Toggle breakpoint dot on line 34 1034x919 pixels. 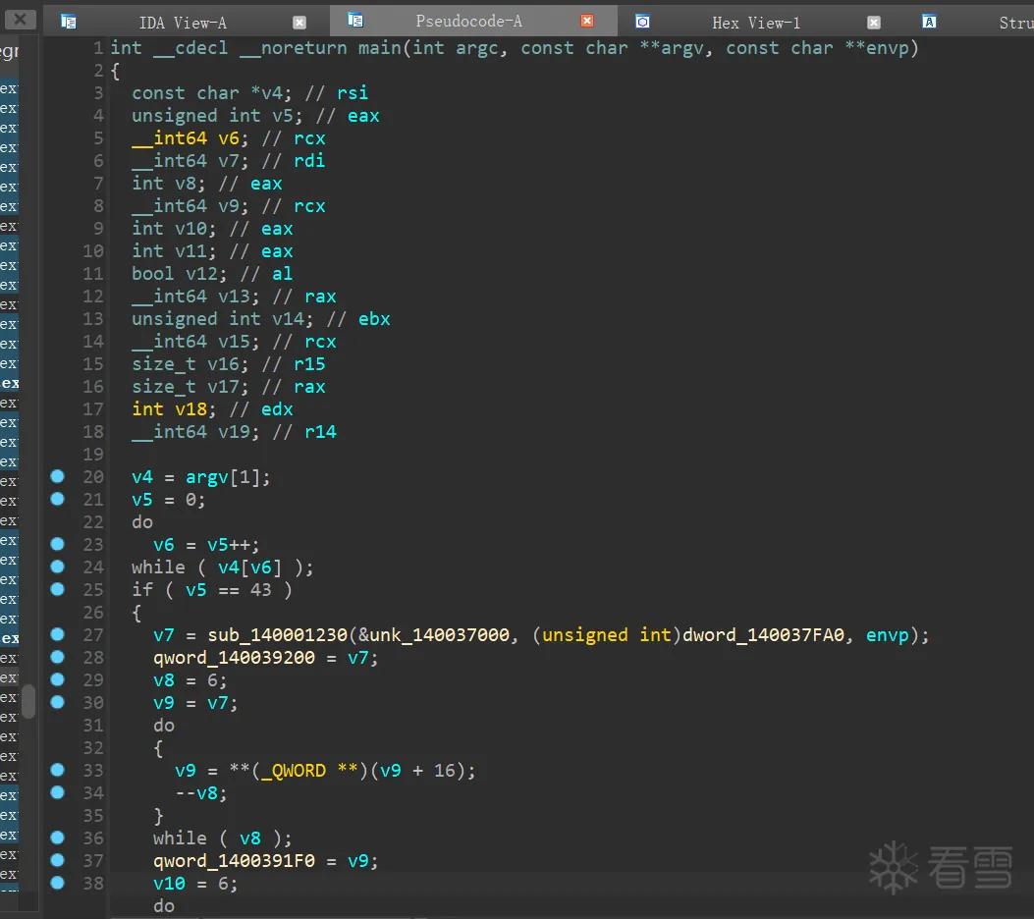pyautogui.click(x=57, y=791)
